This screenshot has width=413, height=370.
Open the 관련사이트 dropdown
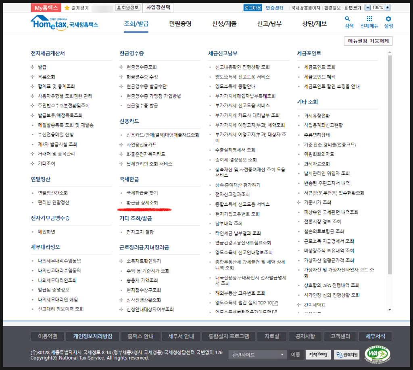pyautogui.click(x=257, y=355)
